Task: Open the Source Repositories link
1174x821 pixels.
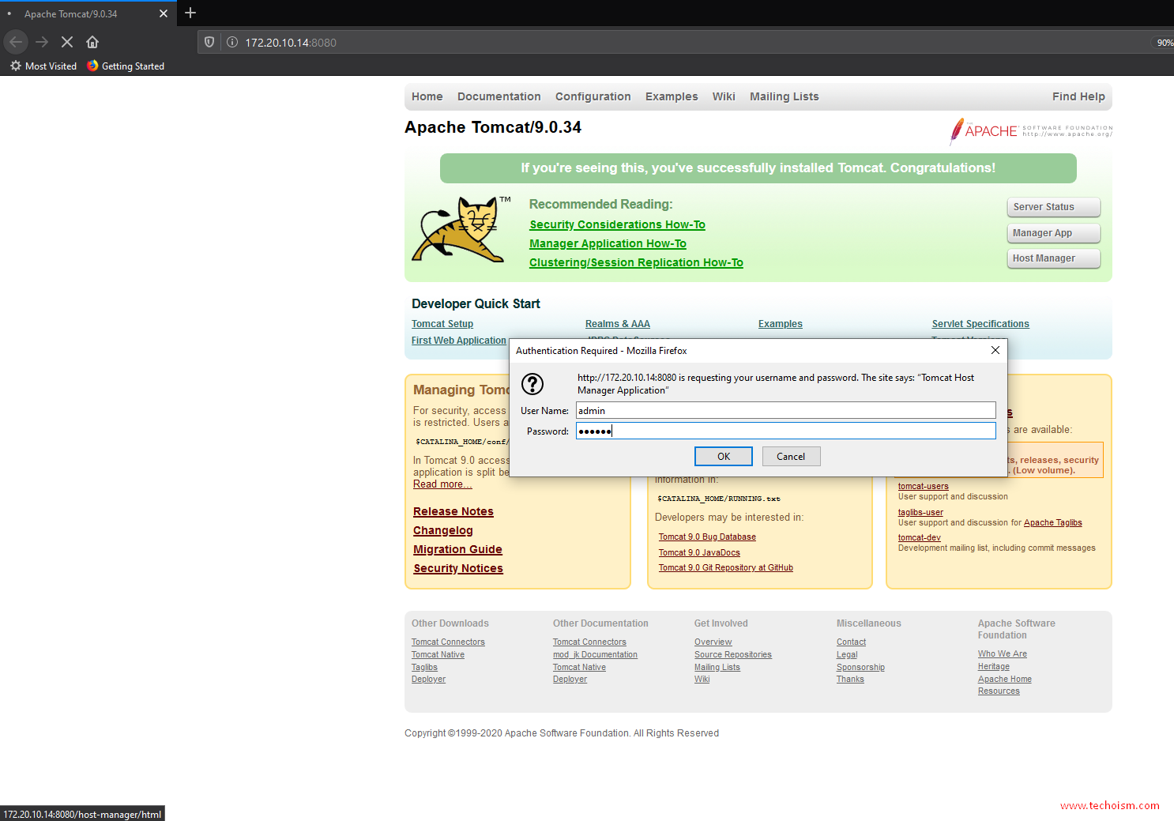Action: [733, 655]
